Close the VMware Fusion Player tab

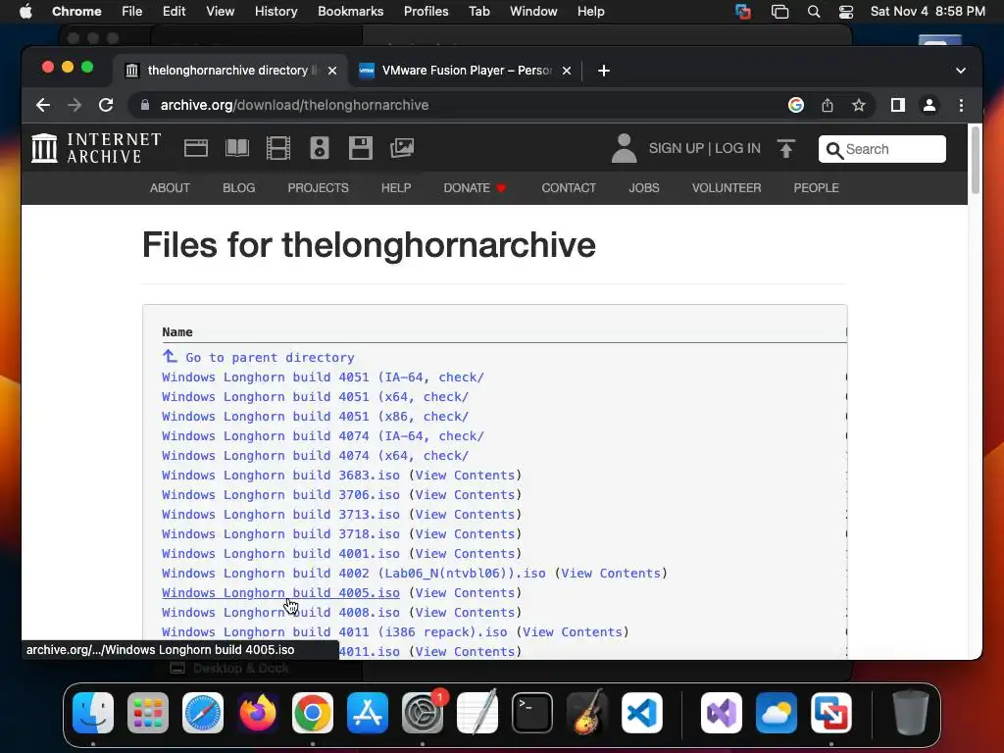click(x=567, y=71)
